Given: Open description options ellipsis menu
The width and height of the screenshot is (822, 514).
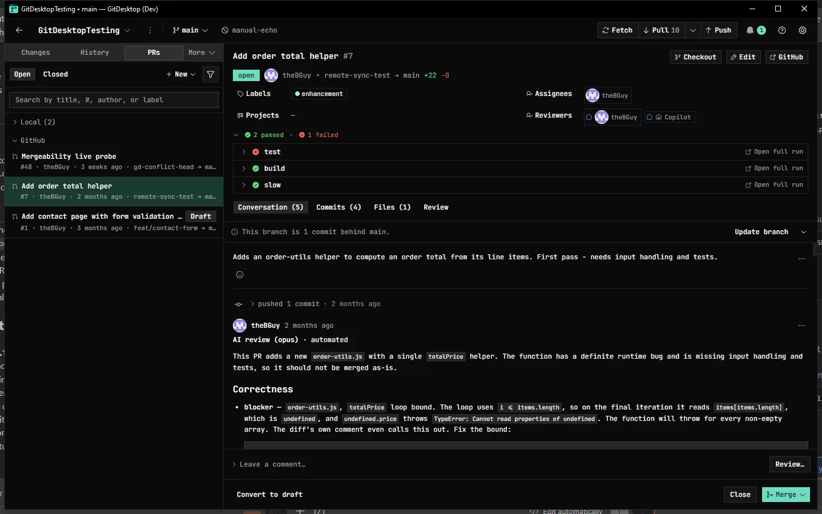Looking at the screenshot, I should (801, 259).
